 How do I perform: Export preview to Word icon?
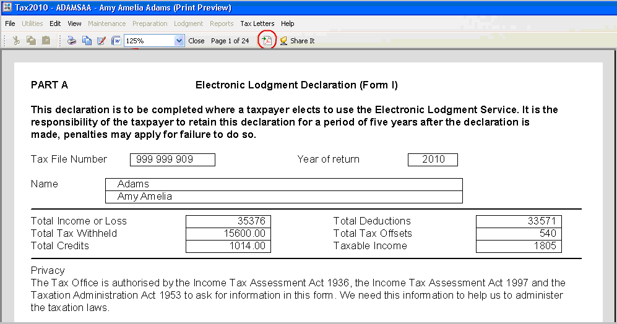click(x=116, y=41)
